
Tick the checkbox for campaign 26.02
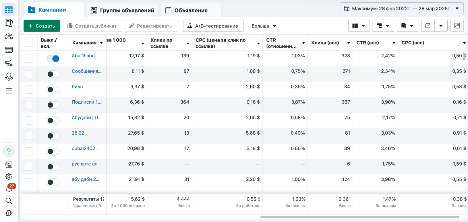click(29, 136)
